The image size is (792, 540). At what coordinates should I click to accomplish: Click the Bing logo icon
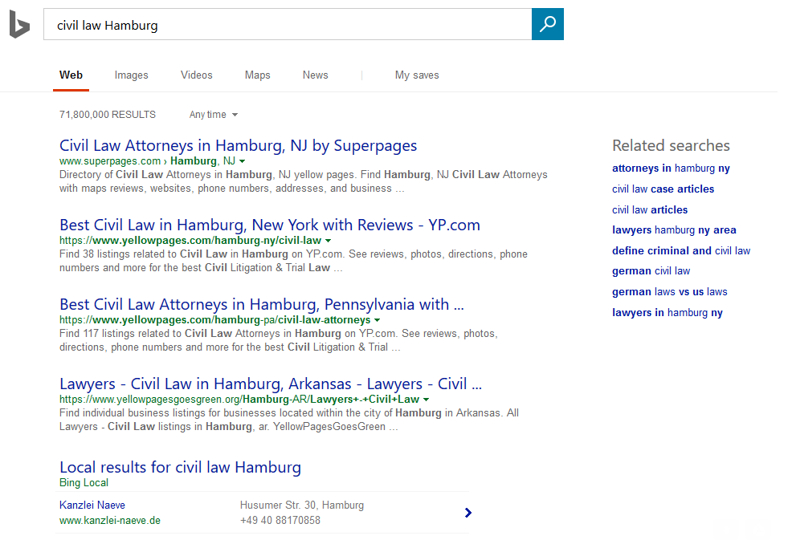click(x=19, y=26)
